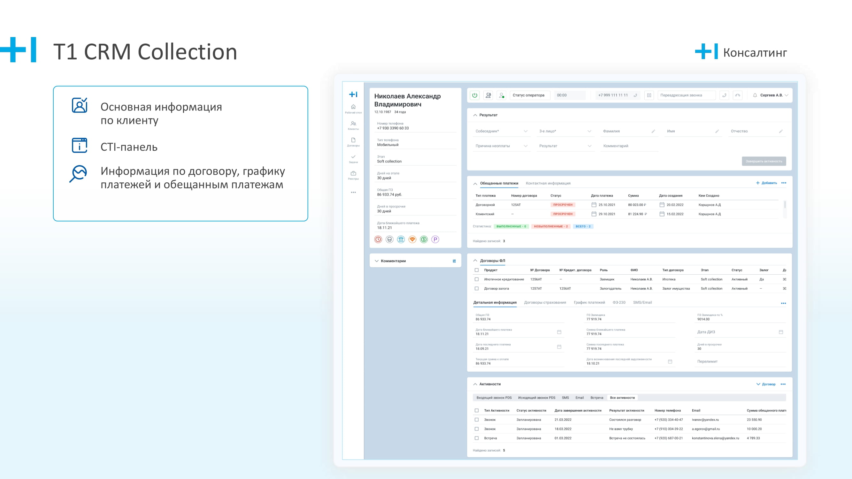Open calendar icon for Дата ДИЗ
The image size is (852, 479).
[780, 332]
